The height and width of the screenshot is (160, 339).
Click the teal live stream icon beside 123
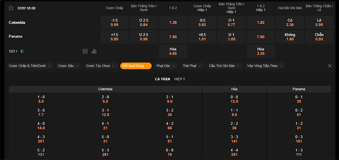(x=22, y=51)
